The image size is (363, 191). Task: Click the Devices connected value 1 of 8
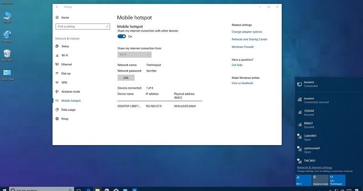pos(149,88)
